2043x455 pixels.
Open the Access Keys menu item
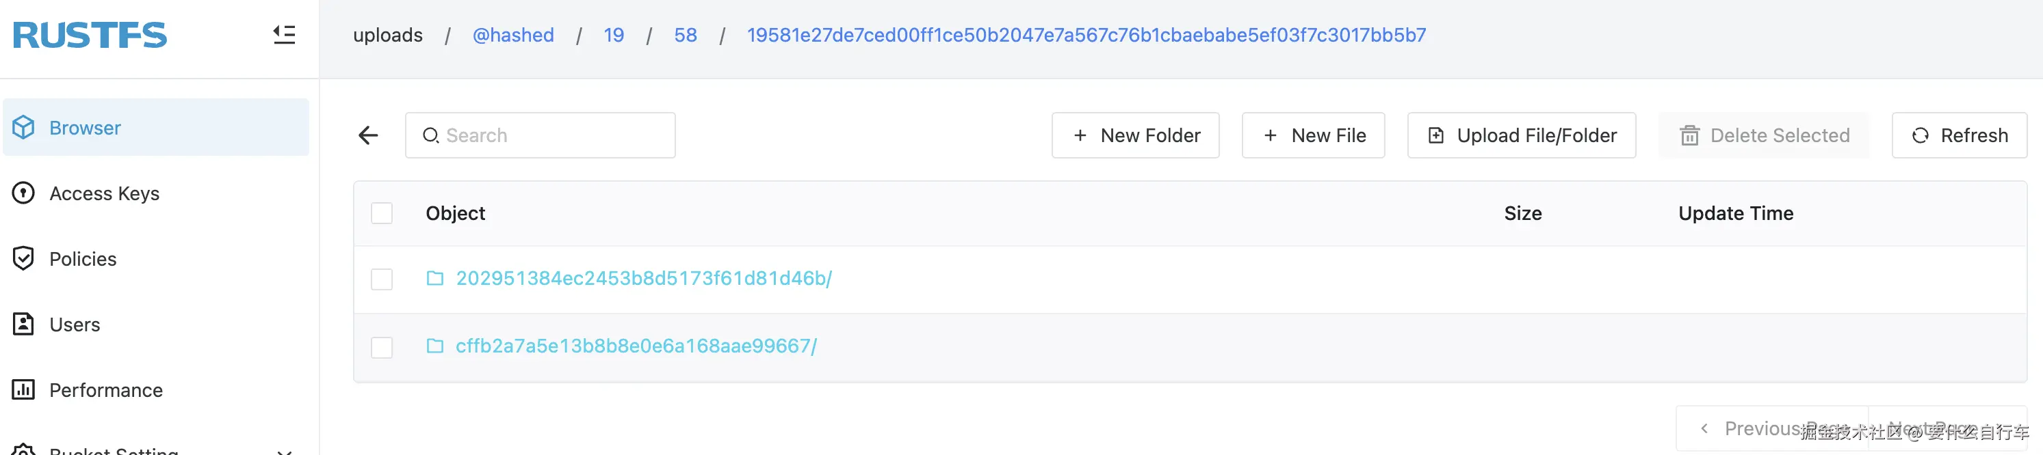(x=104, y=193)
